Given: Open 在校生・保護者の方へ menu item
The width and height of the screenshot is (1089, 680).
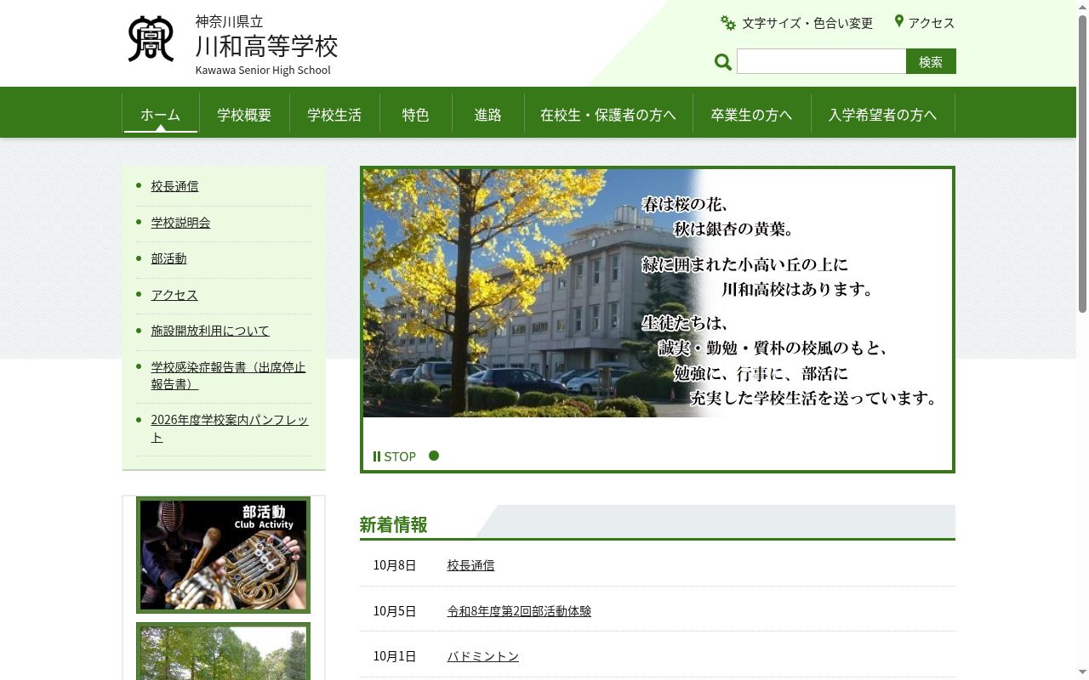Looking at the screenshot, I should (x=608, y=115).
